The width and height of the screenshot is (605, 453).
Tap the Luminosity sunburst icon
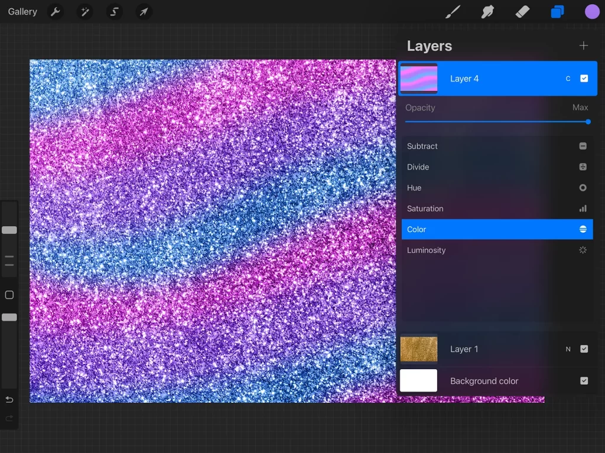(583, 250)
